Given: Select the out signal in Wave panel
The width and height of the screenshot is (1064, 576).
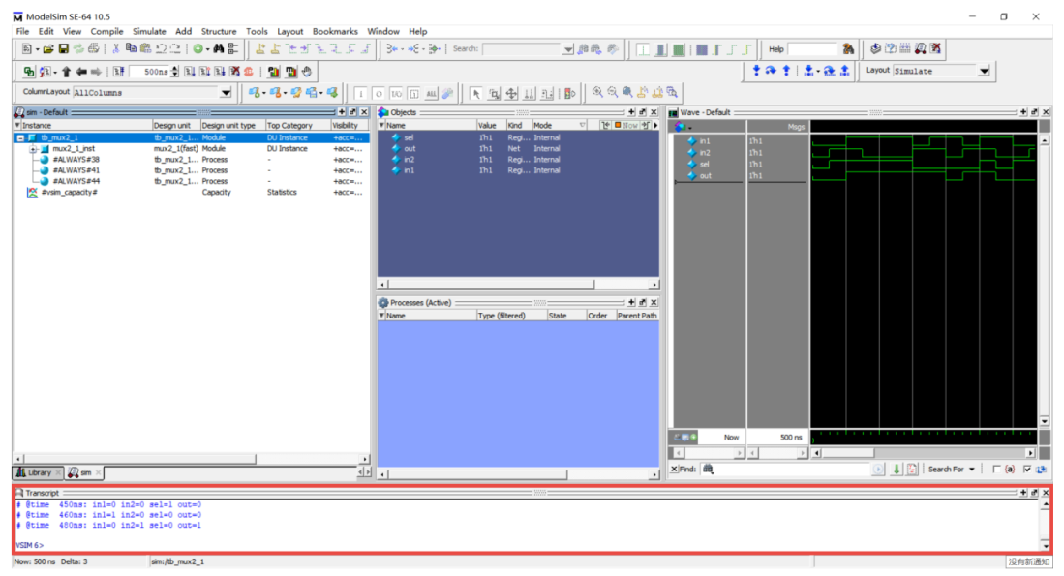Looking at the screenshot, I should 706,176.
